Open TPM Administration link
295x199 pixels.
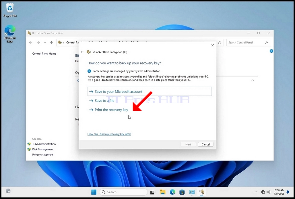click(x=44, y=144)
